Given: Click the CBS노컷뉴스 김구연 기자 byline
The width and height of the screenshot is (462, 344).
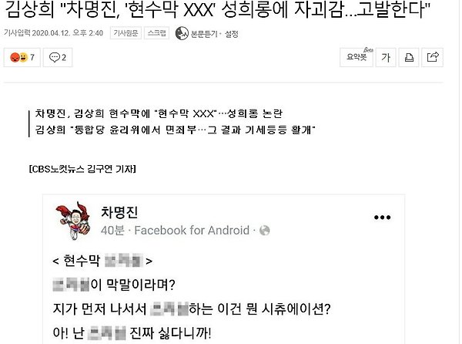Looking at the screenshot, I should click(82, 169).
